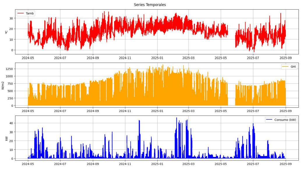Click the W/m2 y-axis label
302x170 pixels.
click(x=3, y=85)
